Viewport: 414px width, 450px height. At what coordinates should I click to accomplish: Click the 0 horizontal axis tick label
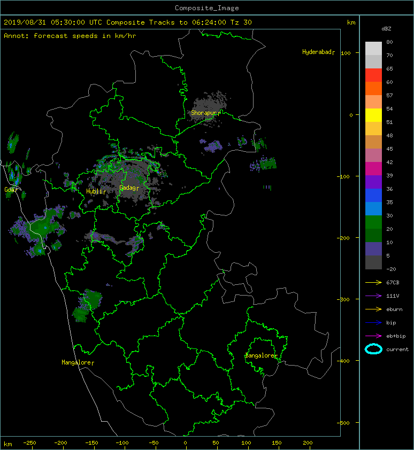point(185,443)
